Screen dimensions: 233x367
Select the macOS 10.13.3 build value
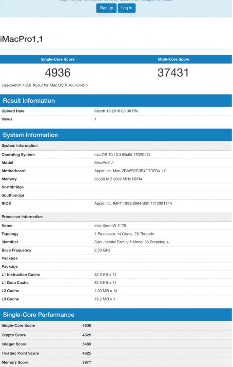(122, 155)
